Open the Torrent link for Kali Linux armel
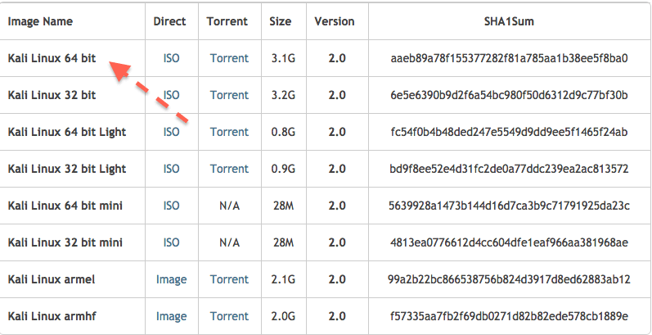 pos(229,279)
